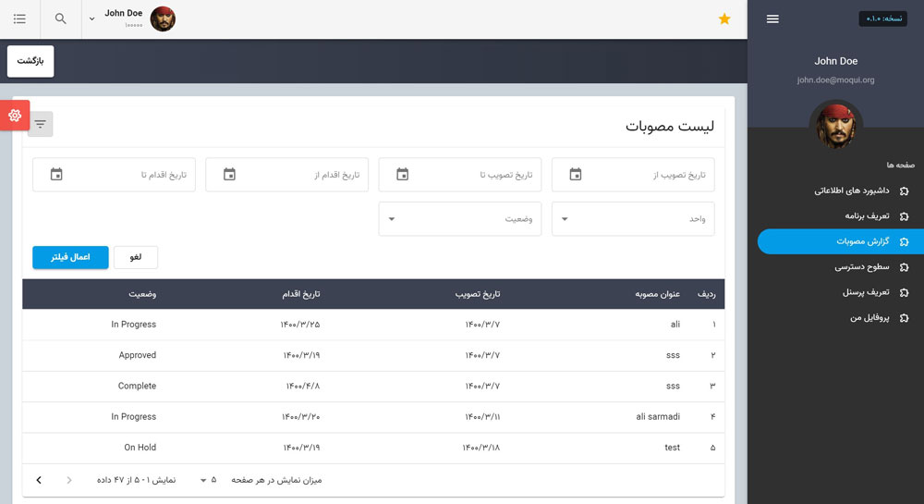Sort by عنوان مصوبه column header
The height and width of the screenshot is (504, 924).
(657, 294)
